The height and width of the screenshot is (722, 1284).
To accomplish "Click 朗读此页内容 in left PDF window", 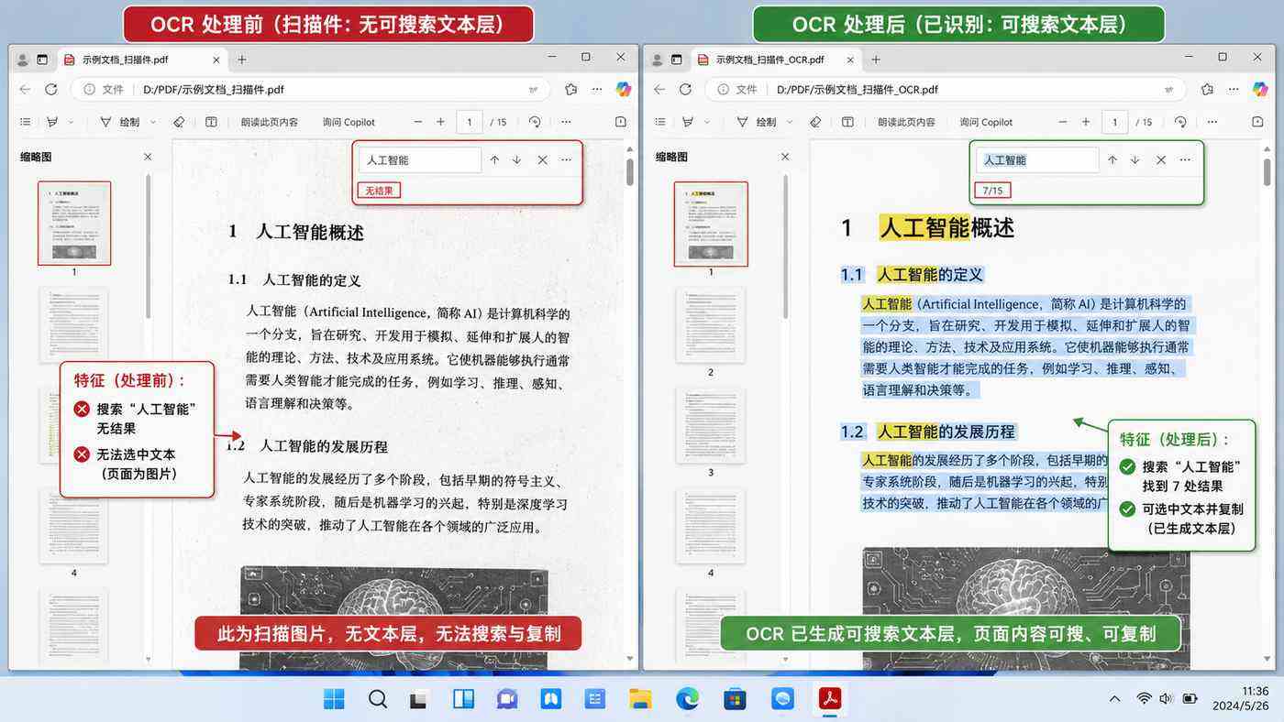I will (270, 122).
